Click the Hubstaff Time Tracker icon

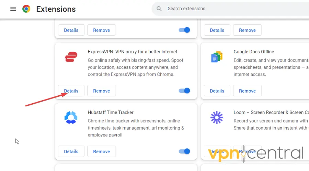pyautogui.click(x=71, y=118)
